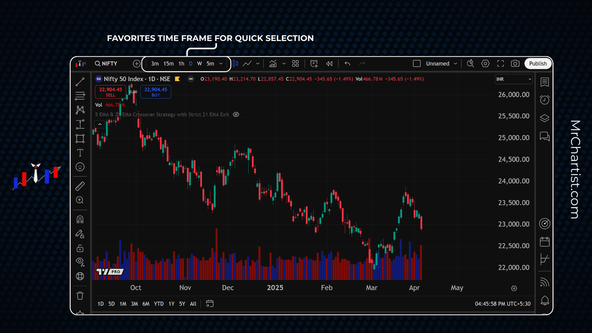The width and height of the screenshot is (592, 333).
Task: Switch to 3m time frame
Action: (x=155, y=64)
